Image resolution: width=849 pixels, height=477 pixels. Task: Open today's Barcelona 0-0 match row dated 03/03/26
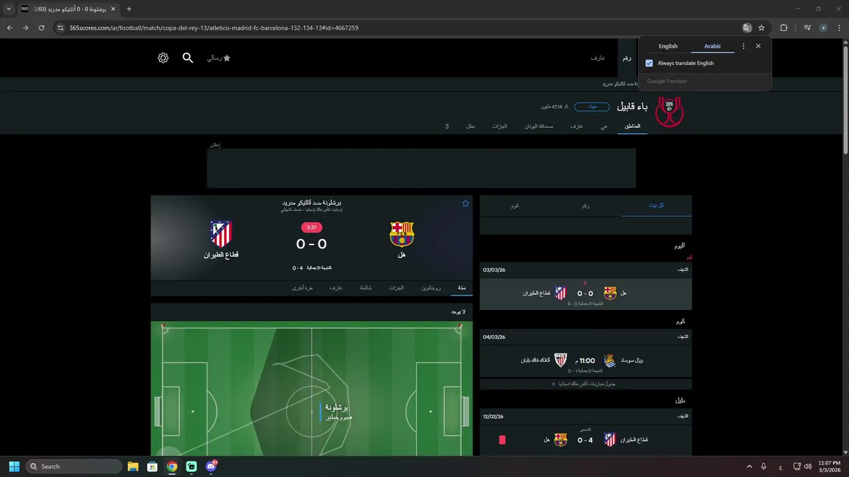(x=586, y=294)
